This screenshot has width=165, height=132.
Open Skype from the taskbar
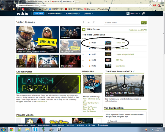(x=35, y=129)
